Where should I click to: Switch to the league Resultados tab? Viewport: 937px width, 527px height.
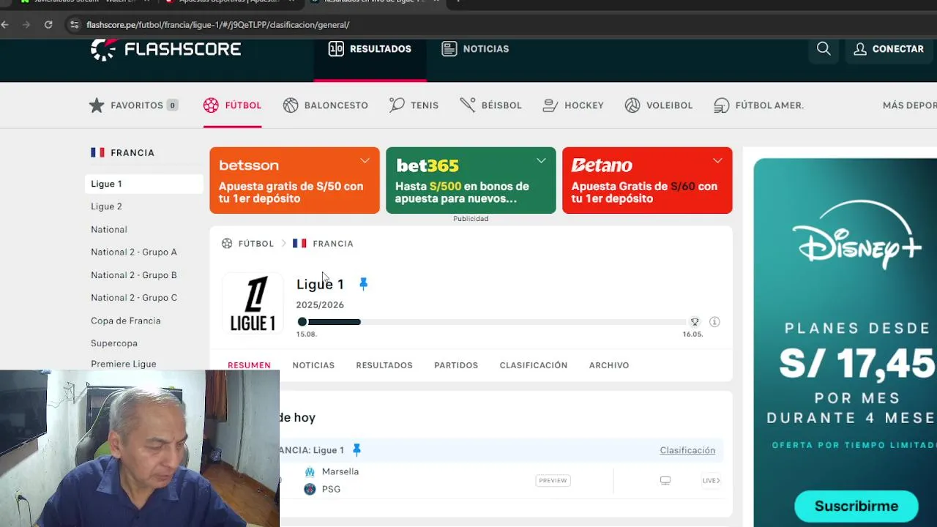[384, 365]
